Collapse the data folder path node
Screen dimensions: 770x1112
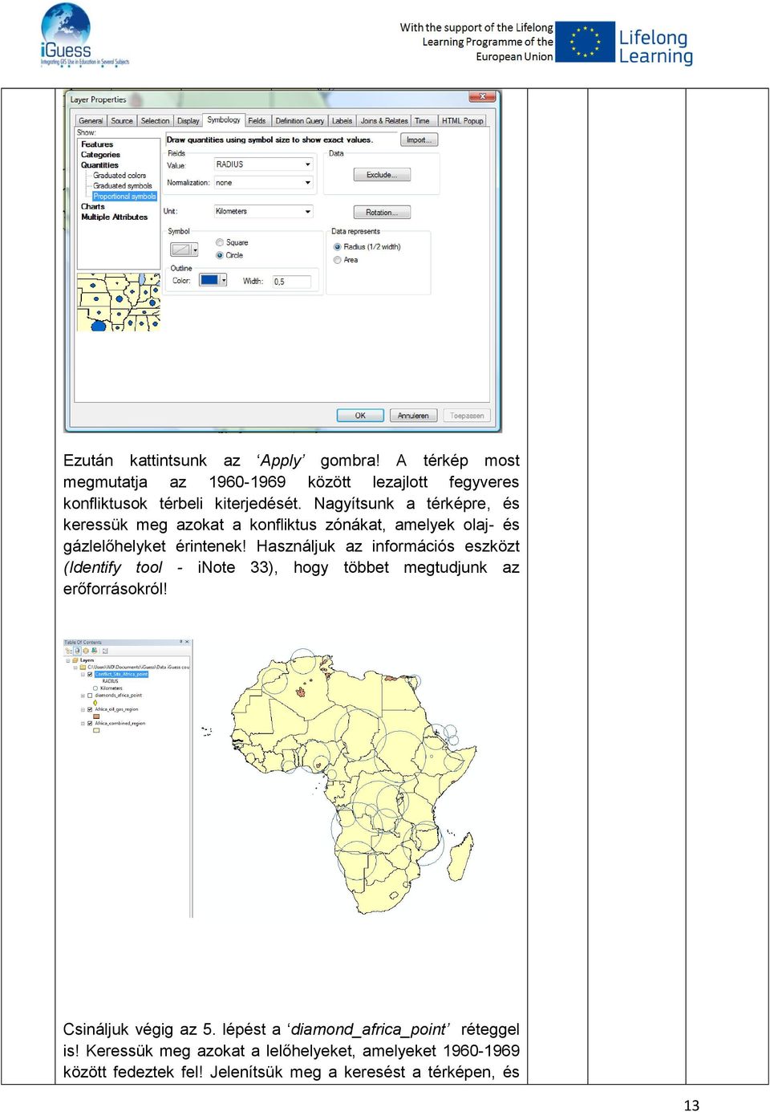pos(75,667)
